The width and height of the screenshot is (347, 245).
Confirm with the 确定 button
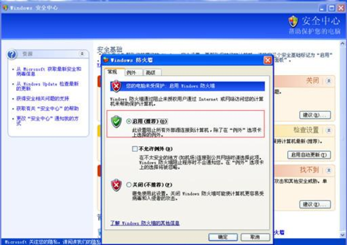click(x=223, y=237)
